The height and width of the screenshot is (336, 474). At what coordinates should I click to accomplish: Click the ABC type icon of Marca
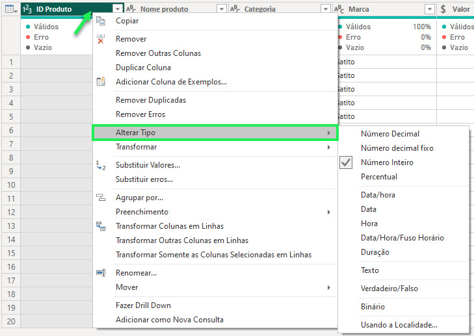coord(339,9)
